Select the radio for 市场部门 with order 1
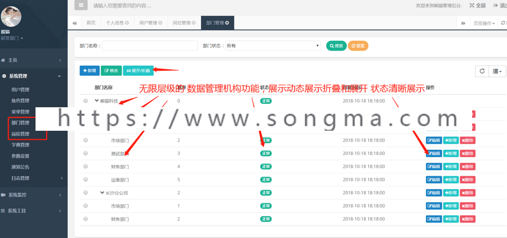 (x=86, y=205)
